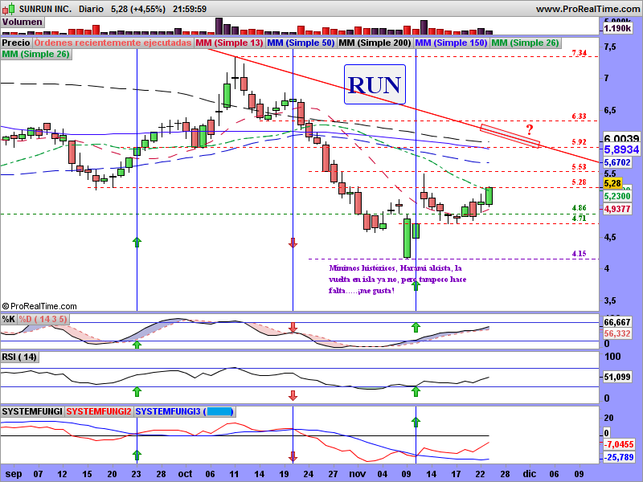The image size is (643, 482).
Task: Click the red 5.28 level label
Action: 579,182
